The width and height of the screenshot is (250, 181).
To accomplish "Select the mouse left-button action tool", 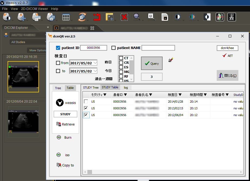I will (x=7, y=17).
